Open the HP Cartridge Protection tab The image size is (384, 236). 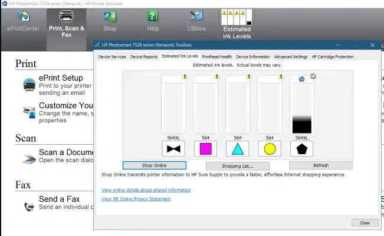pos(332,56)
